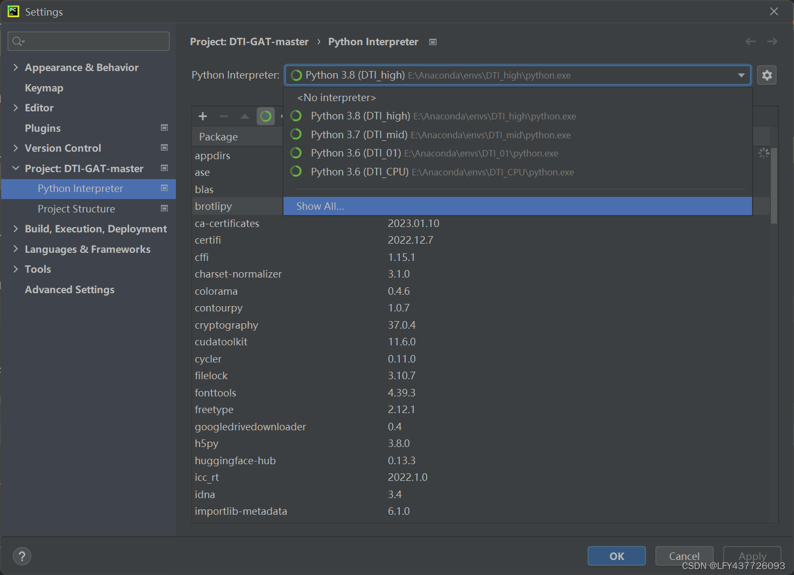Toggle the Conda package manager icon
The width and height of the screenshot is (794, 575).
point(266,116)
